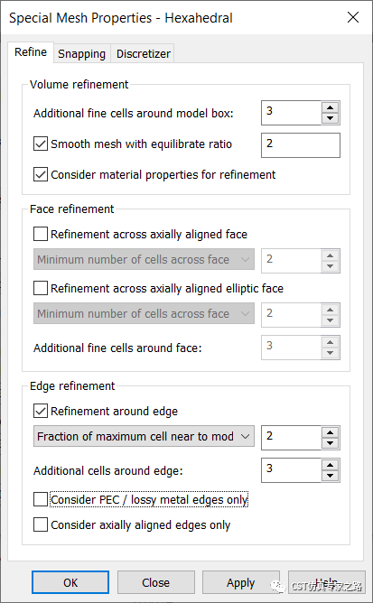
Task: Increase additional fine cells around model box
Action: [330, 107]
